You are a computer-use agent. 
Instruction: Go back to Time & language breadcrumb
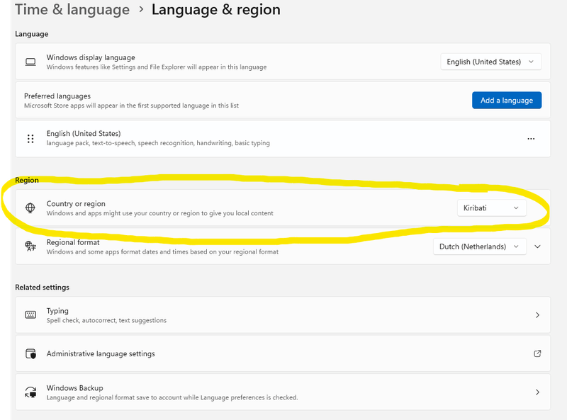pyautogui.click(x=72, y=10)
